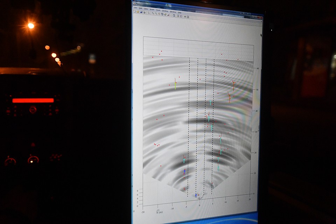Image resolution: width=336 pixels, height=224 pixels.
Task: Open the Desktop menu
Action: click(x=165, y=11)
